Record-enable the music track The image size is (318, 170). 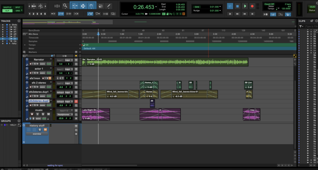pos(31,114)
